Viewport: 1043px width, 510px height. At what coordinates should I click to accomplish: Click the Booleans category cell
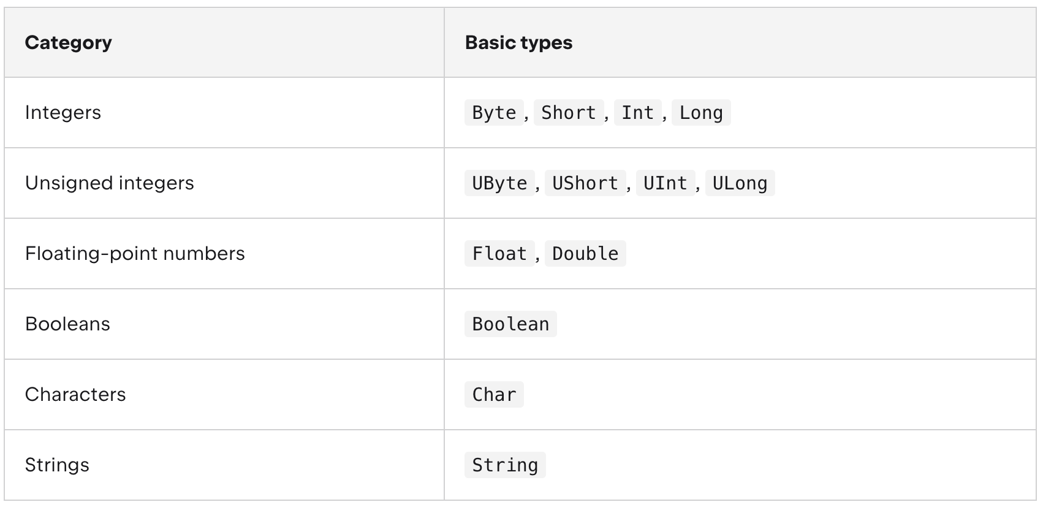(x=224, y=324)
